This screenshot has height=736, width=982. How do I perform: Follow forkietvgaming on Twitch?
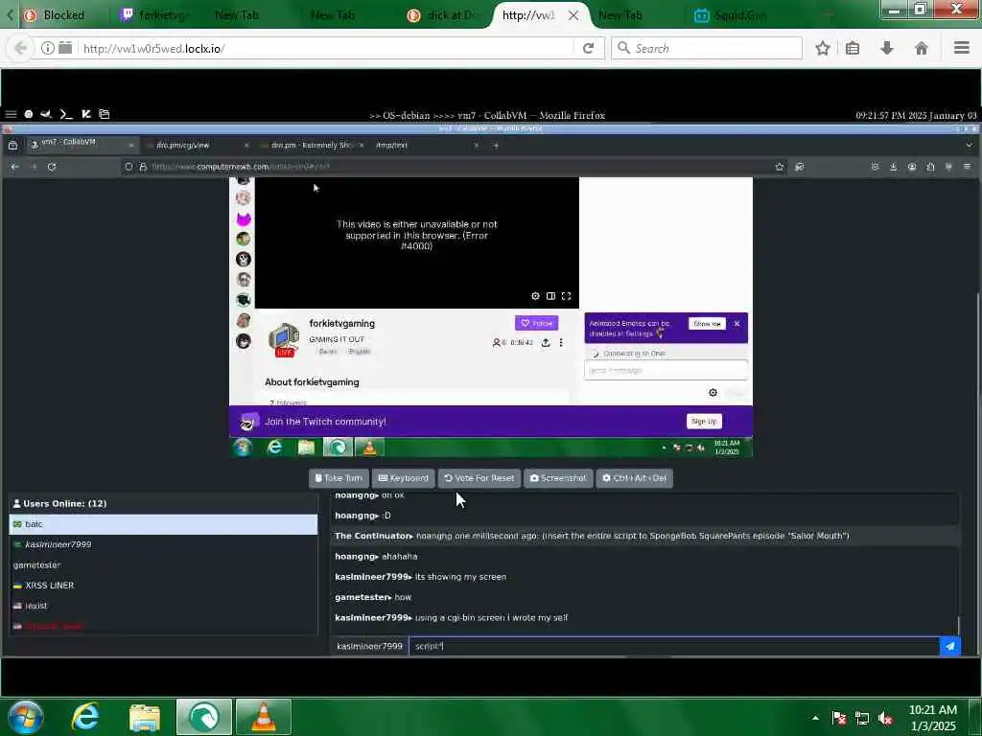(536, 323)
